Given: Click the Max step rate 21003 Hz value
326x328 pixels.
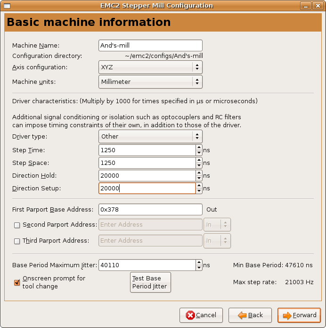Looking at the screenshot, I should 299,282.
